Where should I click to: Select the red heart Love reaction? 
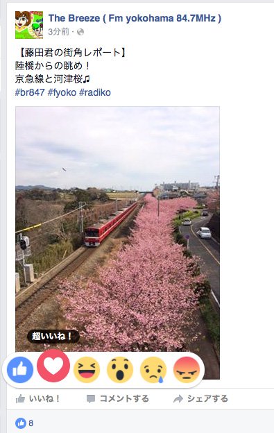click(x=53, y=366)
